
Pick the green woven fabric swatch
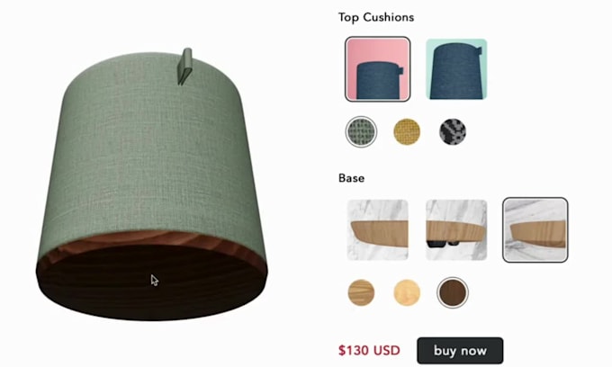[361, 132]
